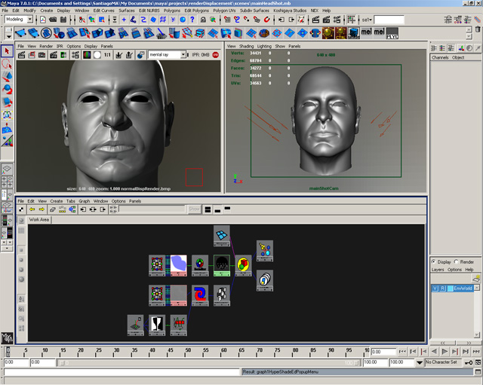Image resolution: width=483 pixels, height=385 pixels.
Task: Open Shading menu in the camera viewport
Action: click(x=246, y=46)
